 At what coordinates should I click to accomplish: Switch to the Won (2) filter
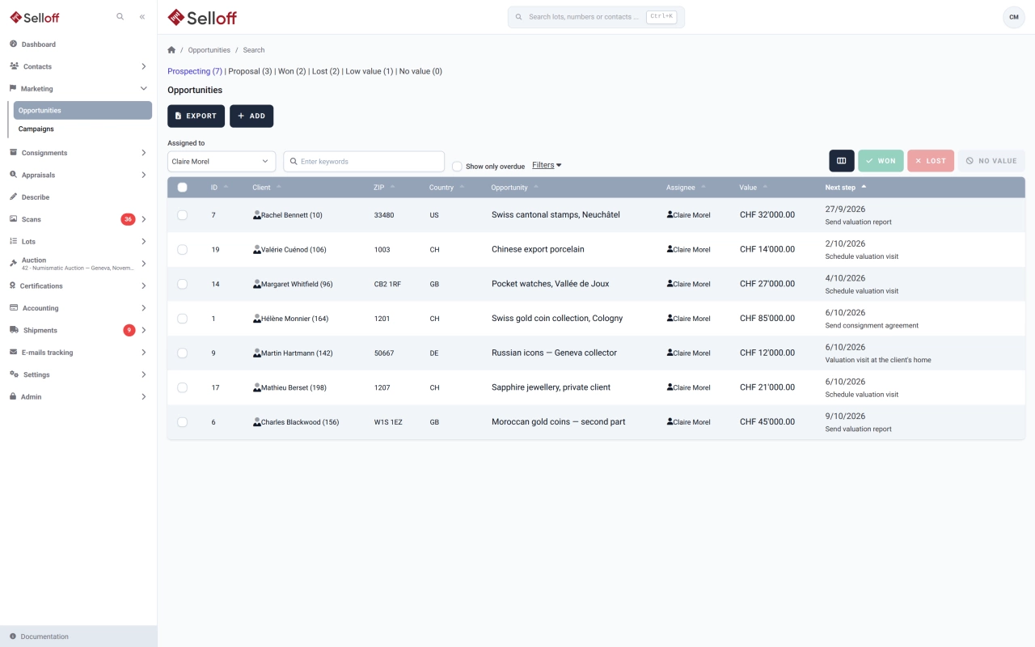[292, 71]
